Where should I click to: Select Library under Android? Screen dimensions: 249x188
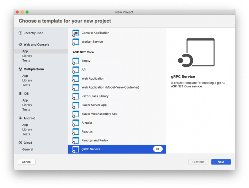coord(27,130)
